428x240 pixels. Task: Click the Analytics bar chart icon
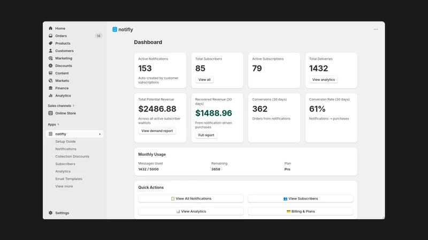tap(50, 95)
